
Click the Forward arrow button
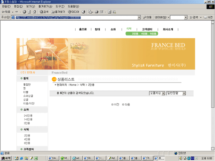[17, 12]
